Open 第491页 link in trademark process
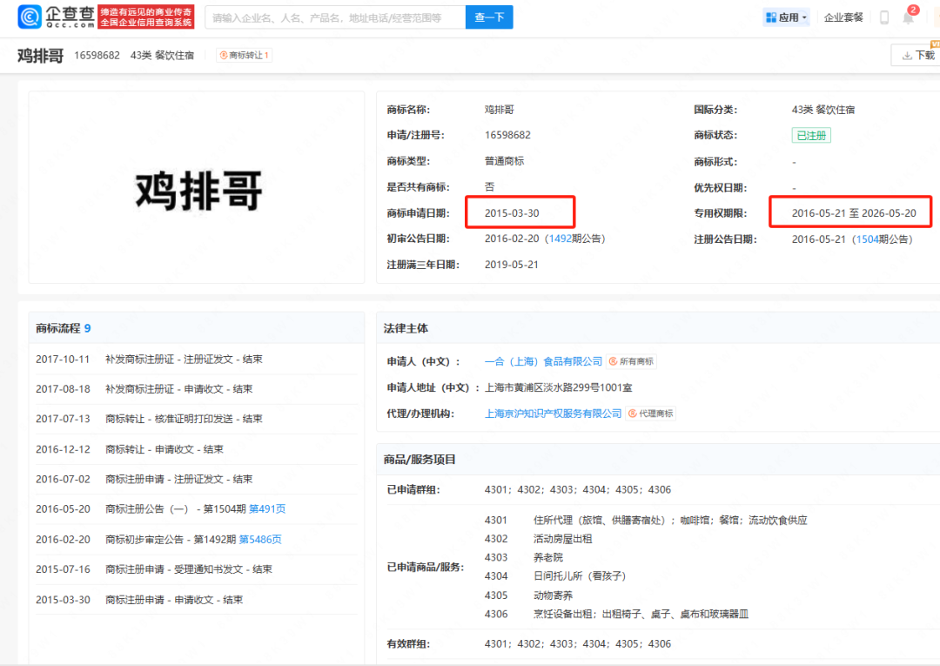The image size is (940, 666). [267, 509]
